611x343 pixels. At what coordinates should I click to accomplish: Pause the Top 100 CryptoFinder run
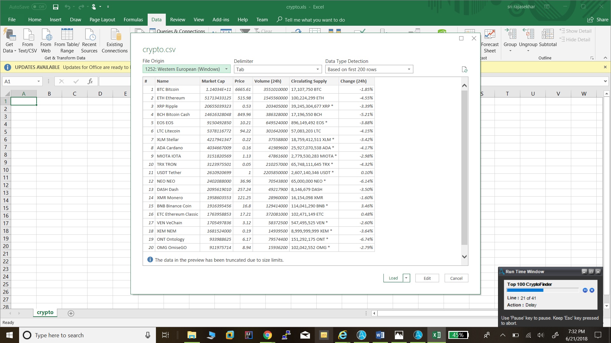tap(585, 290)
